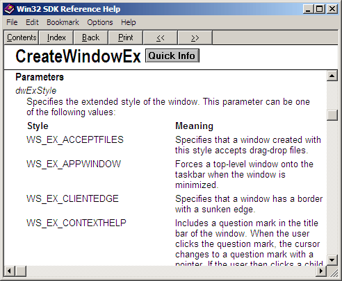Click the vertical scrollbar down arrow
Viewport: 342px width, 281px height.
click(332, 260)
